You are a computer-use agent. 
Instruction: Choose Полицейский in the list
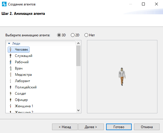pyautogui.click(x=26, y=87)
